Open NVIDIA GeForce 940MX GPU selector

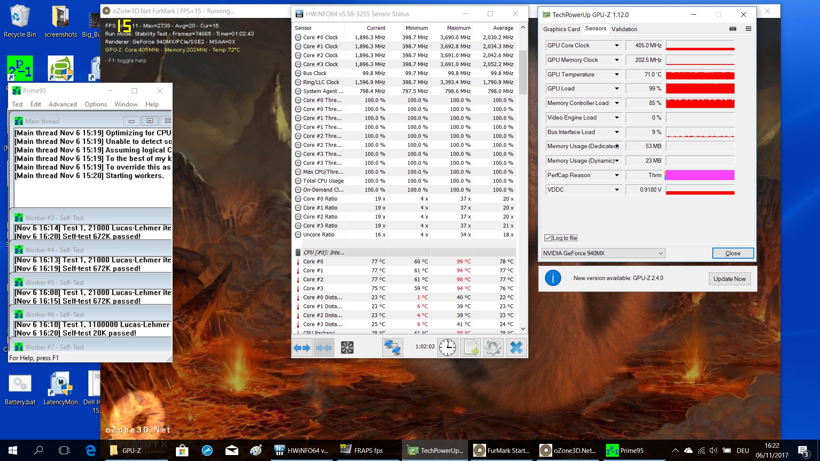coord(603,253)
